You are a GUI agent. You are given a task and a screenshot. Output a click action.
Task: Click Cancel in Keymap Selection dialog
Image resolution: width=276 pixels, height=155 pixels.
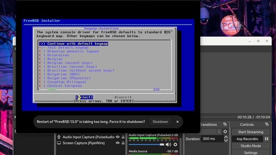[x=123, y=97]
